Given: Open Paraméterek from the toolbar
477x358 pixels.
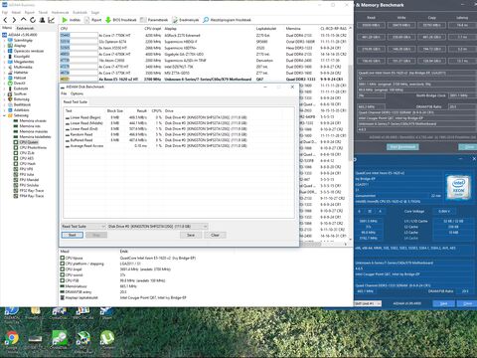Looking at the screenshot, I should 154,20.
